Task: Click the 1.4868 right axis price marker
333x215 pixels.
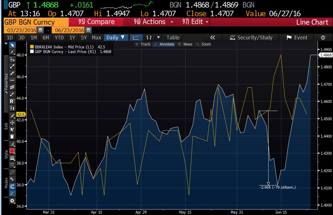Action: click(325, 55)
